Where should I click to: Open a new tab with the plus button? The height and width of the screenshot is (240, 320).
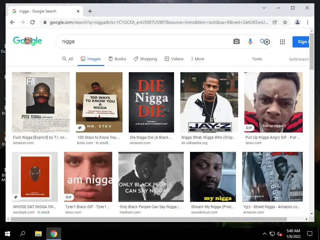[90, 11]
